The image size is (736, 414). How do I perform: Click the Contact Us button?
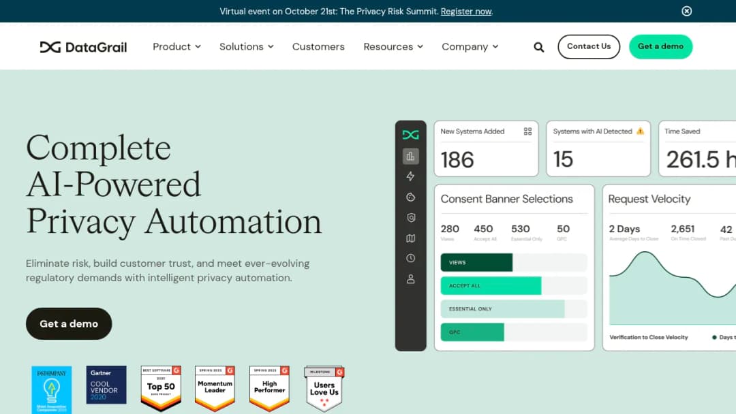[x=589, y=46]
